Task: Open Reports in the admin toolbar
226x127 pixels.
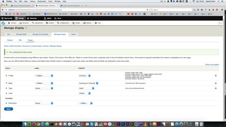Action: coord(87,23)
